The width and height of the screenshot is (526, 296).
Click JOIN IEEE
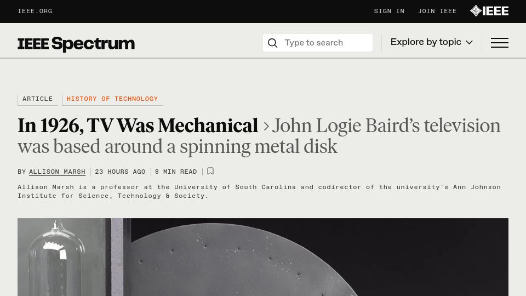pyautogui.click(x=437, y=12)
